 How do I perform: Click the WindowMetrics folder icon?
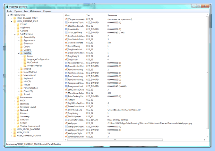pos(25,66)
